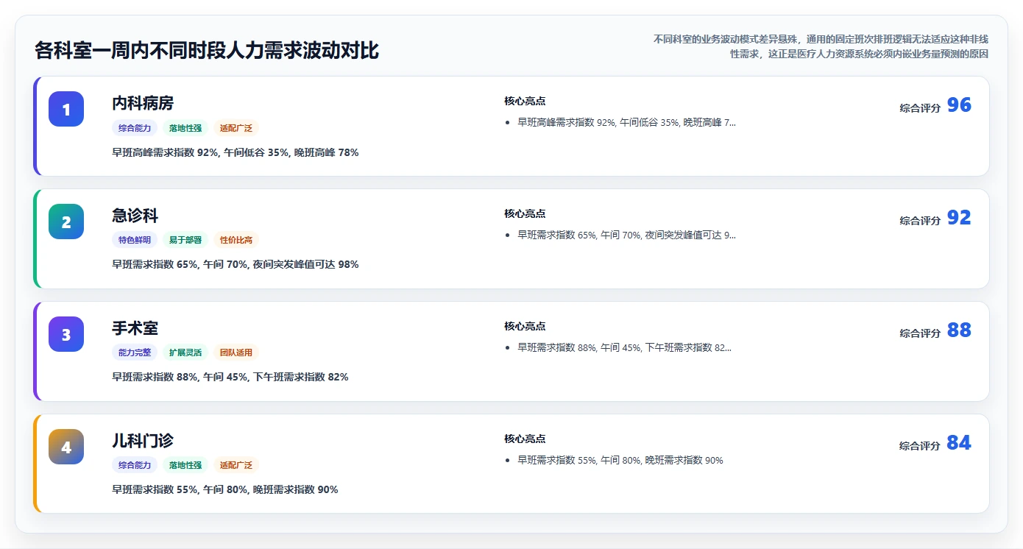The image size is (1023, 549).
Task: Click the 团队适用 tag under 手术室
Action: pyautogui.click(x=236, y=353)
